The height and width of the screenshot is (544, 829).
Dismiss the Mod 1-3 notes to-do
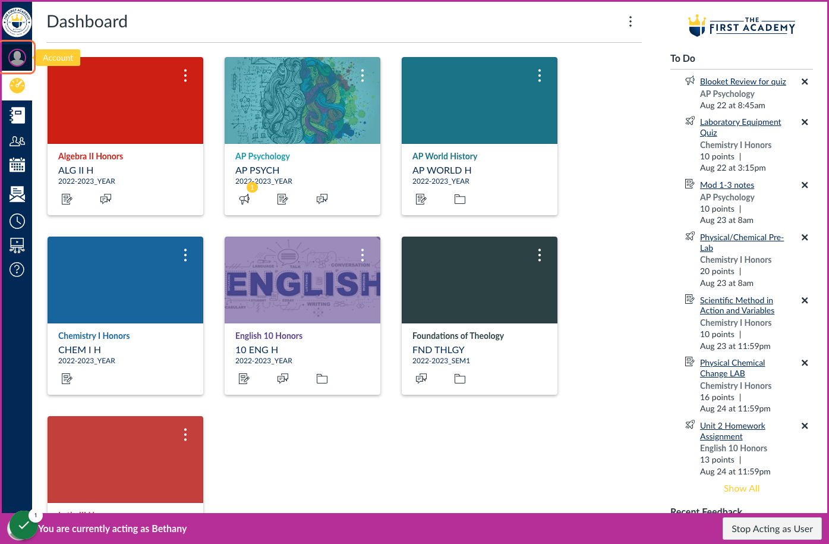(805, 185)
